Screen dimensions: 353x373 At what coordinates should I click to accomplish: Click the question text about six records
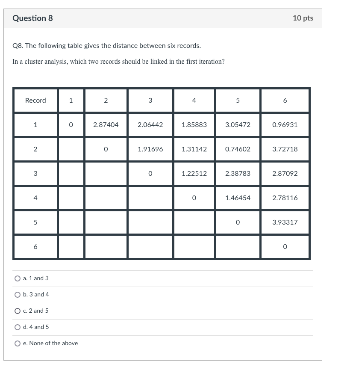click(x=107, y=45)
